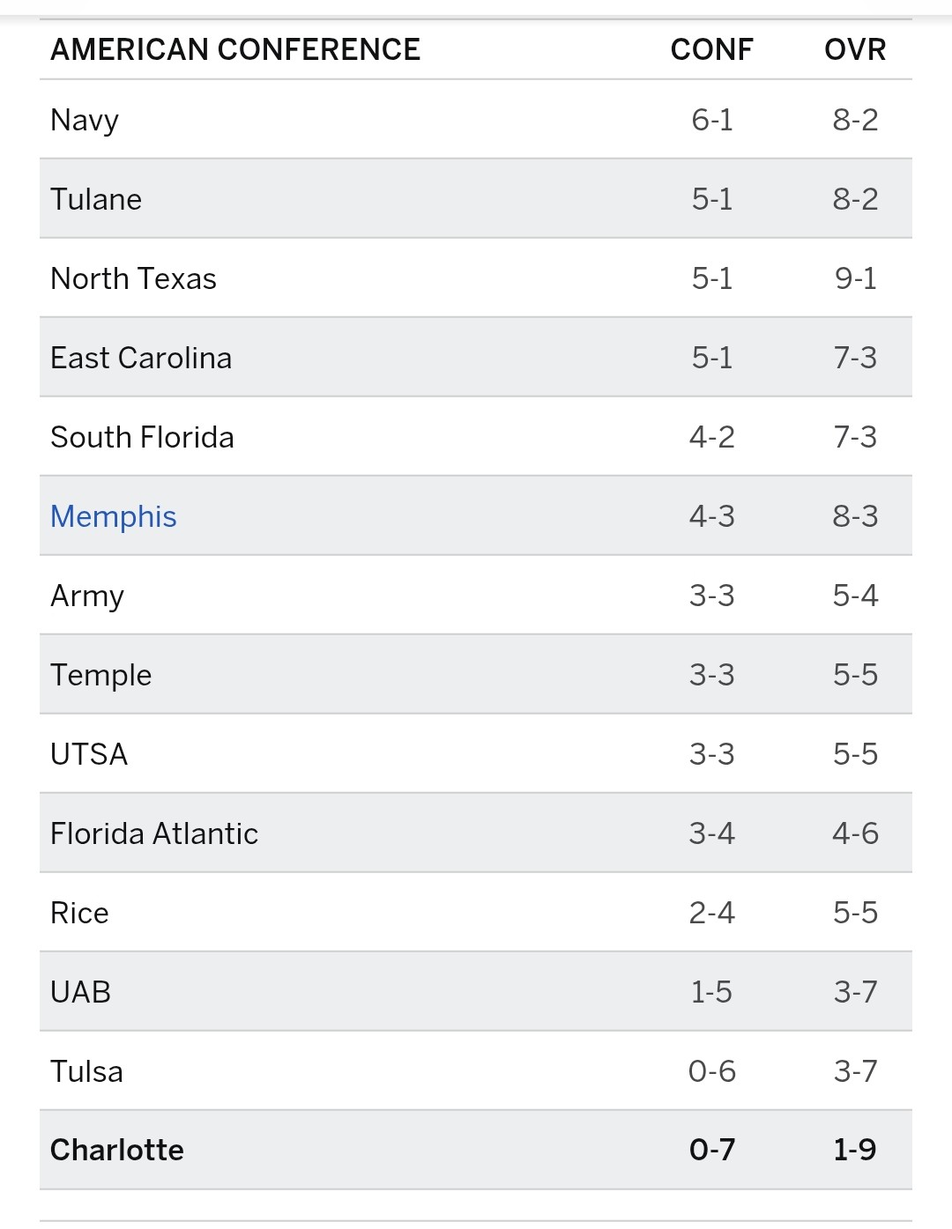952x1229 pixels.
Task: Open Florida Atlantic team page
Action: 154,833
